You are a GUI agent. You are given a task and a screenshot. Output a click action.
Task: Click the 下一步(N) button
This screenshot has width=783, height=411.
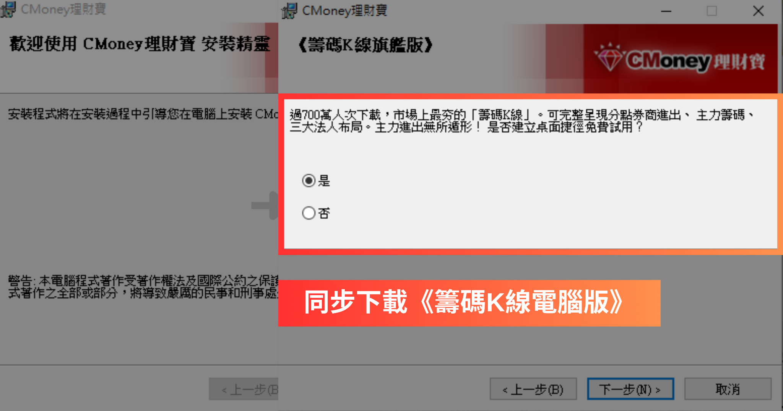630,389
